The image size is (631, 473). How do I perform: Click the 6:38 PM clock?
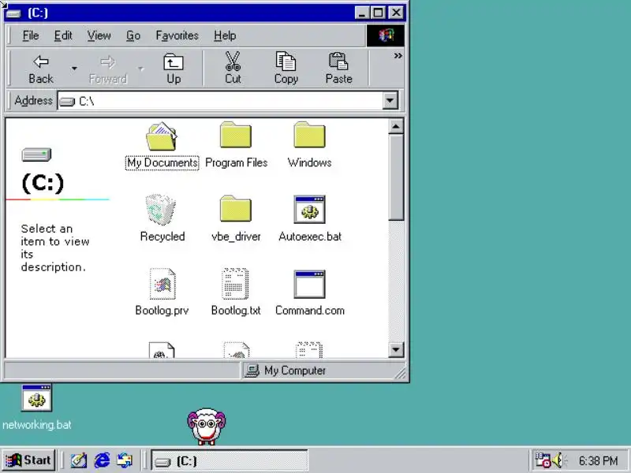pyautogui.click(x=598, y=460)
